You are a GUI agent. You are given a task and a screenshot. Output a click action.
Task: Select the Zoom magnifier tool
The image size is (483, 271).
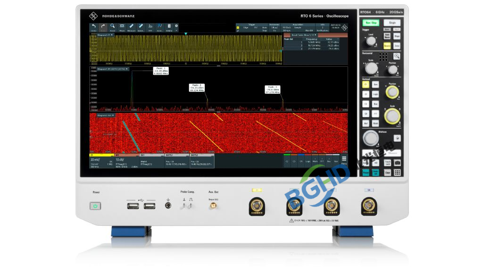(x=113, y=27)
